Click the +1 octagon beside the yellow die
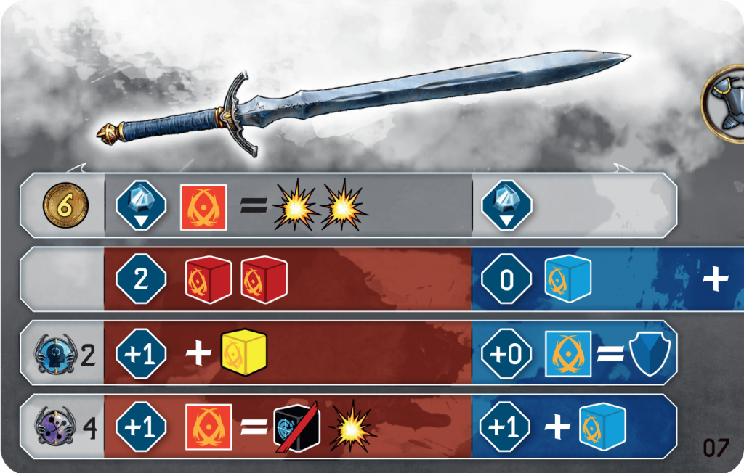The height and width of the screenshot is (473, 744). 141,353
